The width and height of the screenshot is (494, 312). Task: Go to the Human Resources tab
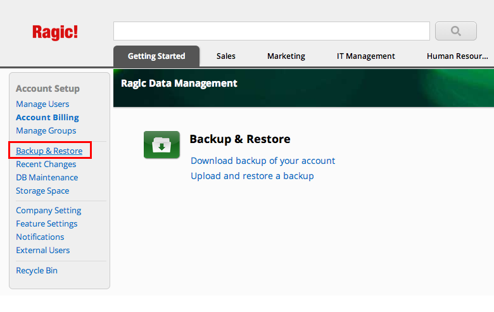(457, 56)
